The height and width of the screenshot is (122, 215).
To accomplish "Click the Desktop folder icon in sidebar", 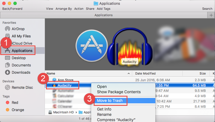I will point(8,58).
